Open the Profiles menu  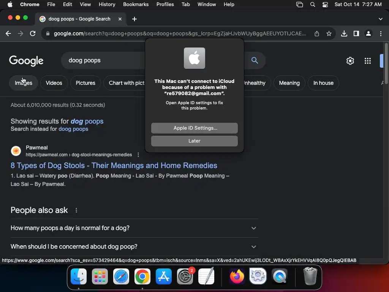click(x=165, y=5)
